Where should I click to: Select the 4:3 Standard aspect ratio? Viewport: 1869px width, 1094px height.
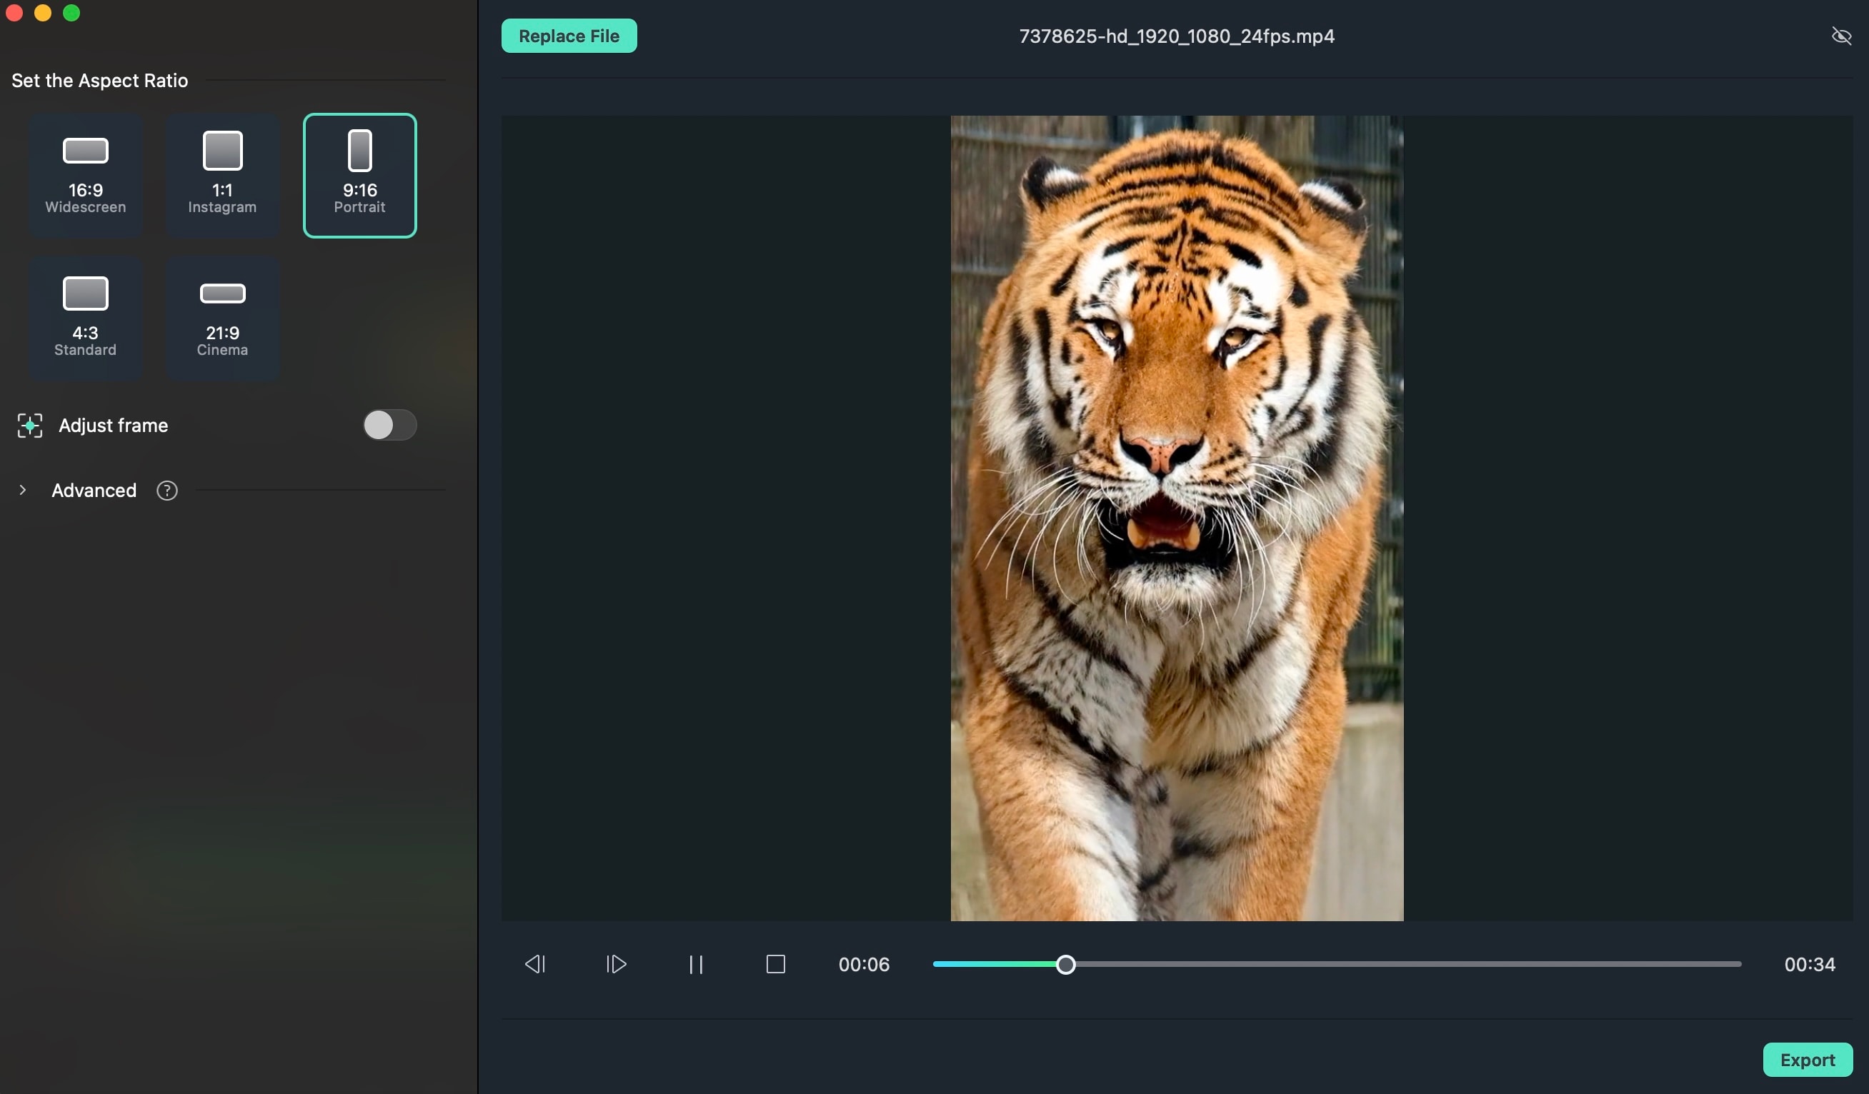point(84,317)
